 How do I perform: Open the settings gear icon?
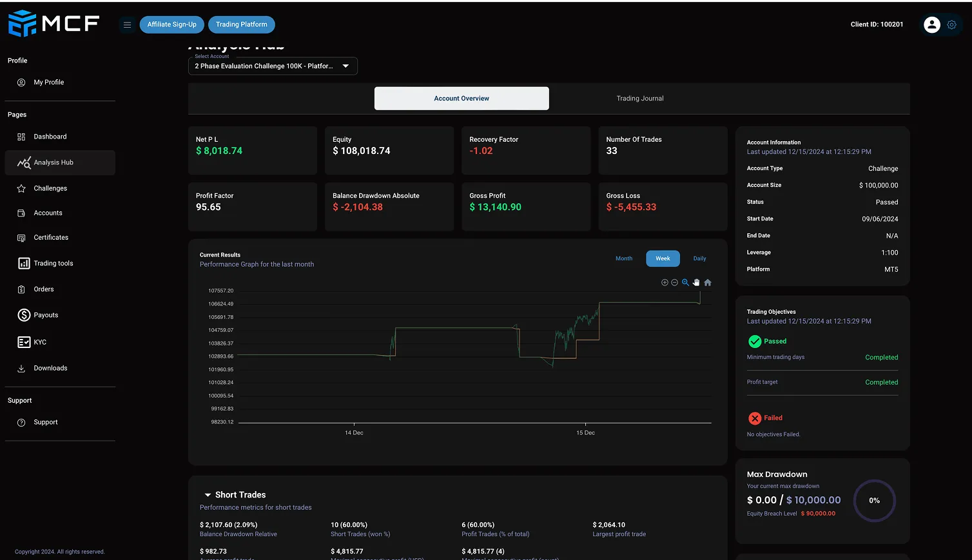click(x=951, y=24)
